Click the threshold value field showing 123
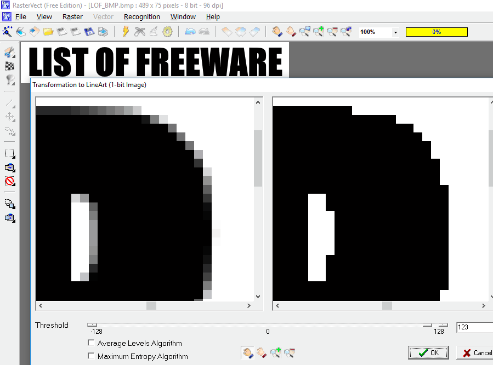 pyautogui.click(x=475, y=327)
